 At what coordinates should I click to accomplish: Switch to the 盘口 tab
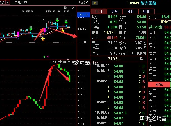click(99, 11)
